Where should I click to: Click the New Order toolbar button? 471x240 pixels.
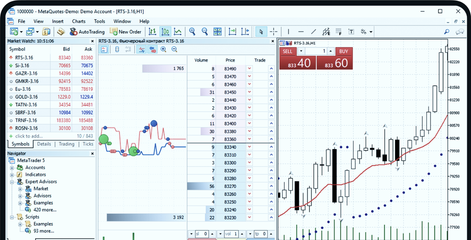tap(126, 32)
